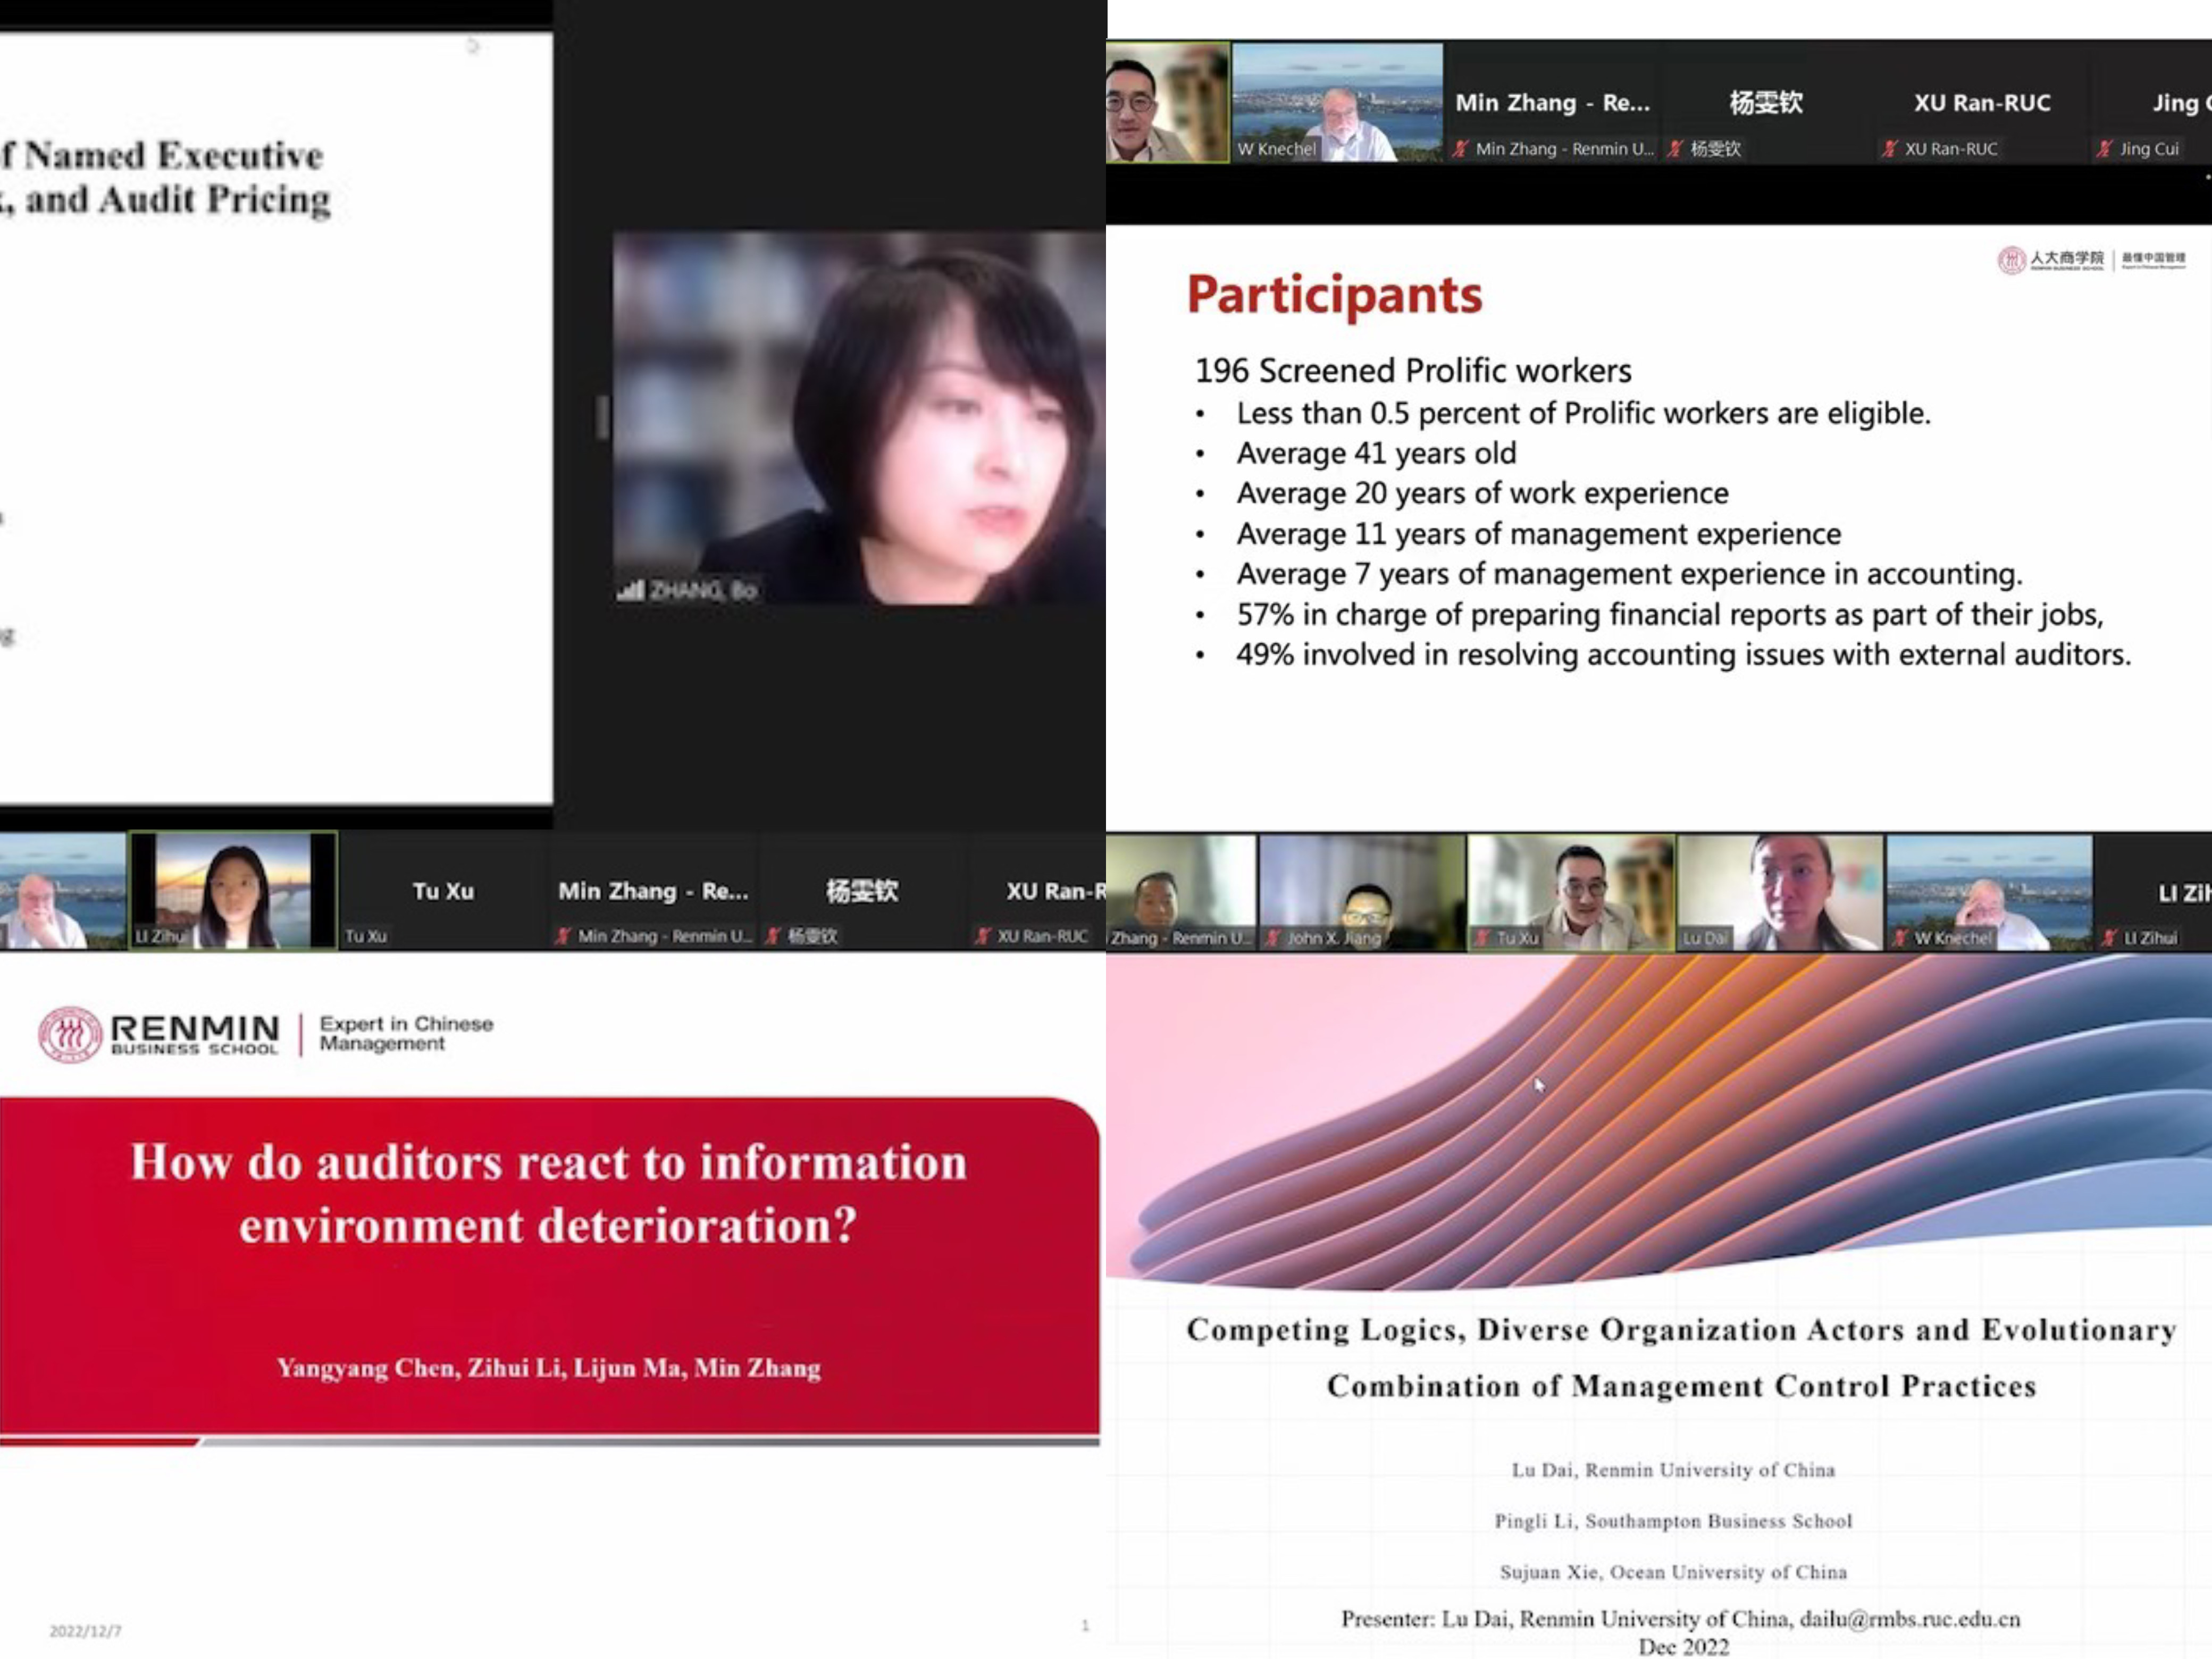Viewport: 2212px width, 1659px height.
Task: Open the dailu@rmbs.ruc.edu.cn email link
Action: click(1909, 1619)
